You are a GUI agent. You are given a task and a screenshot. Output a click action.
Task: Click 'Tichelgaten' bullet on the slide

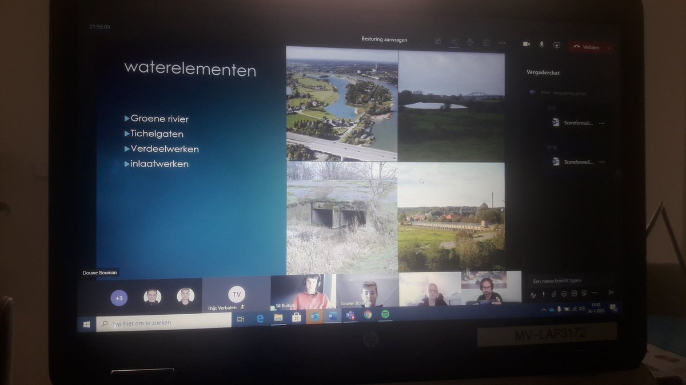[157, 134]
